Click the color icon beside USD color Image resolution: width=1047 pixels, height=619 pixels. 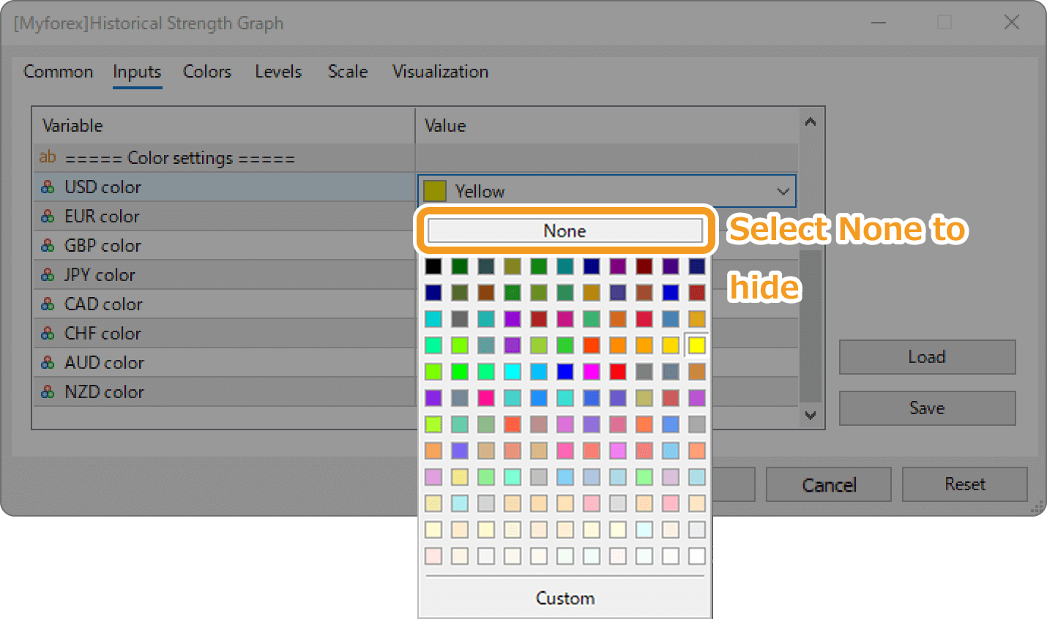[48, 187]
